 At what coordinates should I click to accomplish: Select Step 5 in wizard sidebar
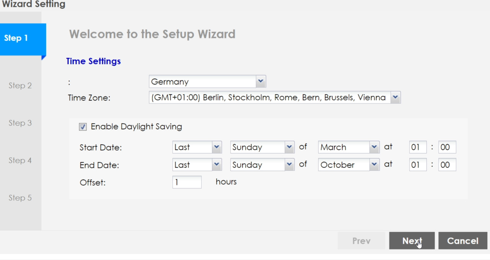click(20, 198)
